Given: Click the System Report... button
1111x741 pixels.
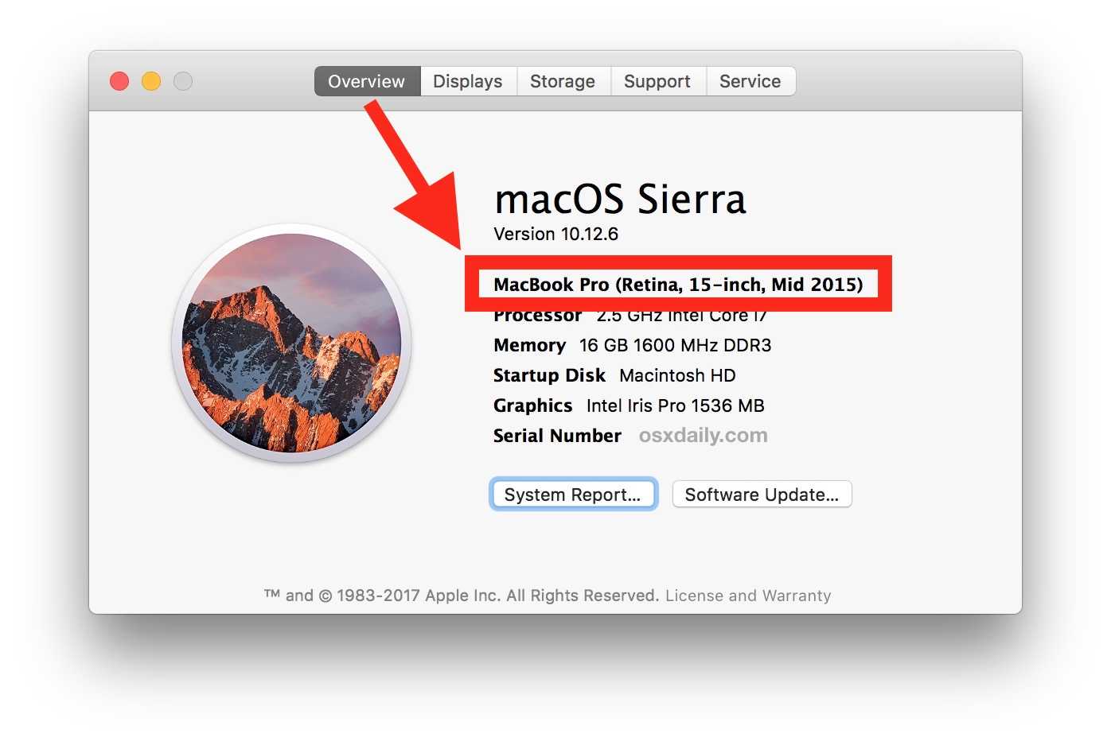Looking at the screenshot, I should [x=573, y=495].
